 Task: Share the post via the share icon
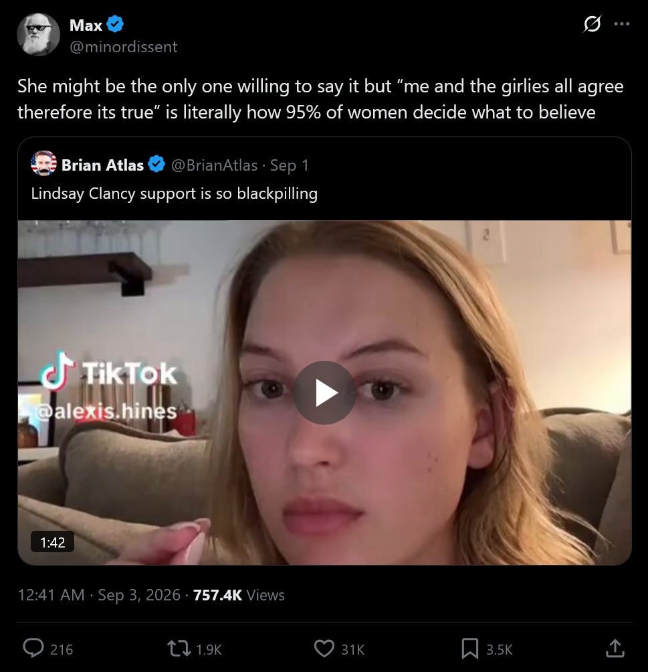[x=615, y=648]
